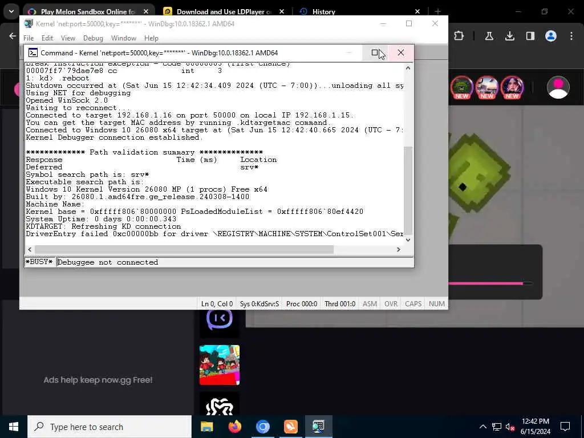
Task: Open the network status tray icon
Action: (497, 427)
